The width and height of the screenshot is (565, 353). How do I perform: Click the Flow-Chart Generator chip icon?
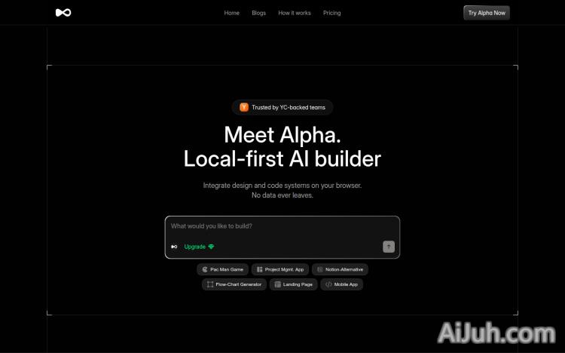point(210,284)
